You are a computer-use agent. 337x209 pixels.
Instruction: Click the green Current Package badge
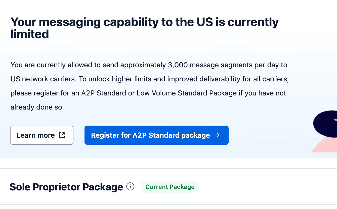[x=170, y=187]
